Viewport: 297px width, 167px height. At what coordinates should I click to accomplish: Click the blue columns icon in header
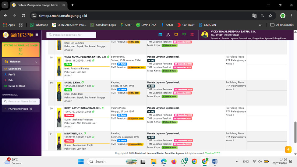pyautogui.click(x=160, y=35)
